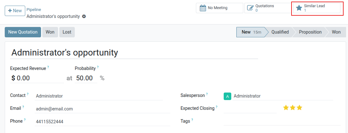Show help tooltip for Probability
The image size is (348, 133).
[98, 67]
